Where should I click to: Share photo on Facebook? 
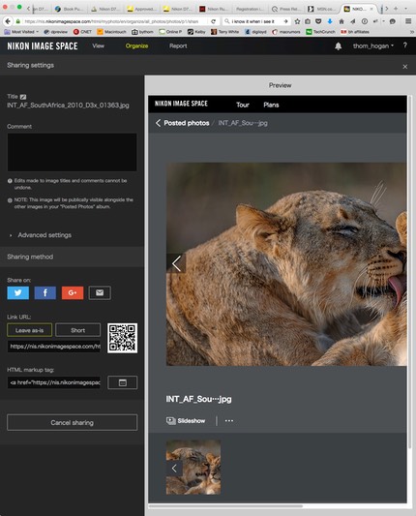click(45, 292)
